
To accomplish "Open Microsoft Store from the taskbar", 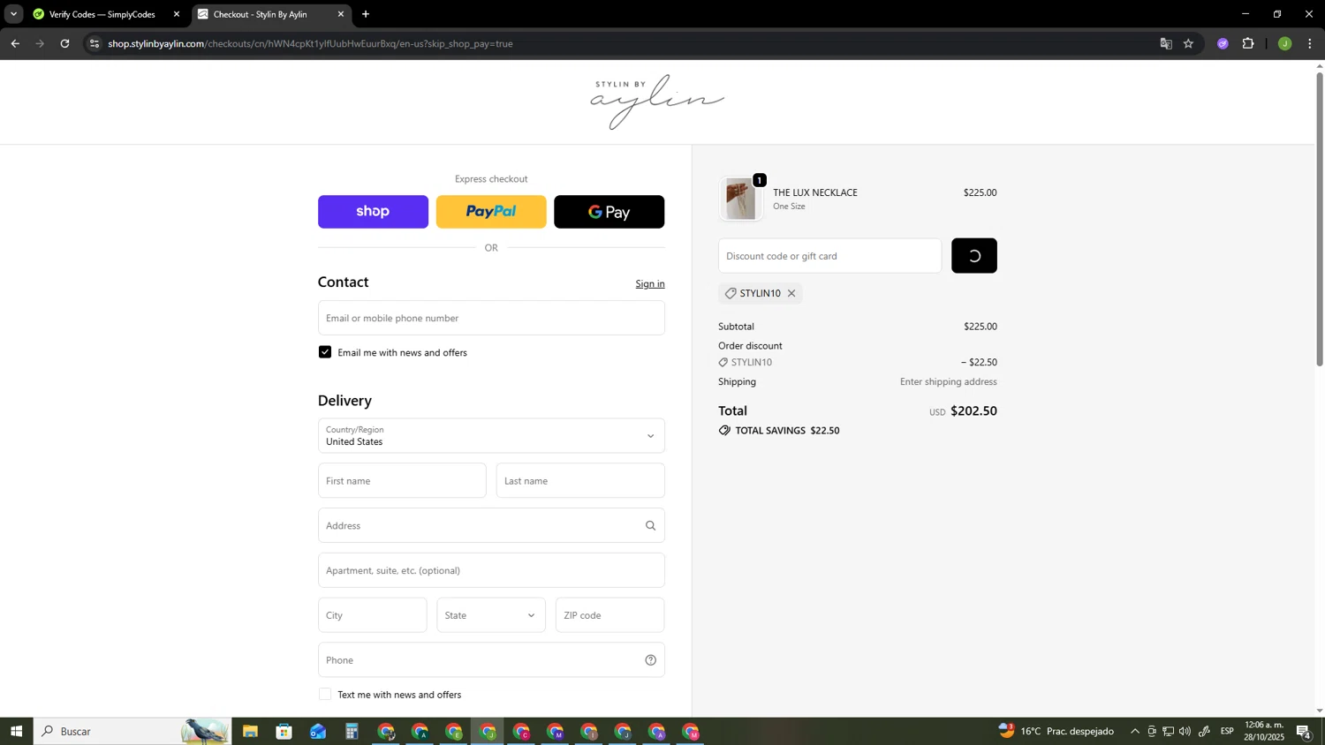I will tap(284, 732).
